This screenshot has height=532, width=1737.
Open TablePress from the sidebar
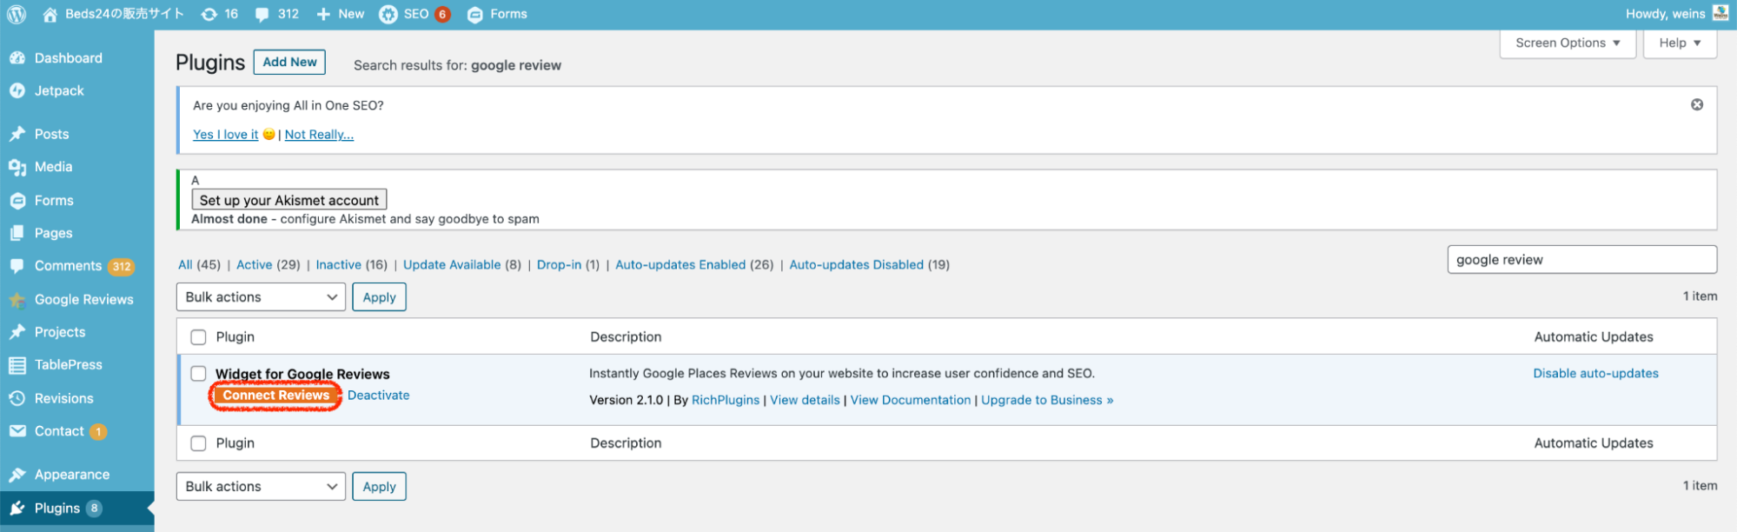(68, 365)
